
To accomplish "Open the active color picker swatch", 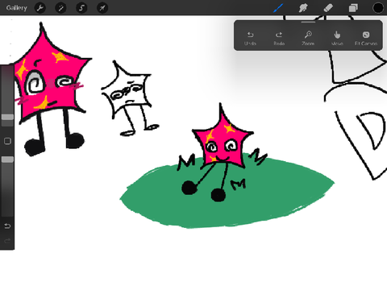I will [x=378, y=8].
